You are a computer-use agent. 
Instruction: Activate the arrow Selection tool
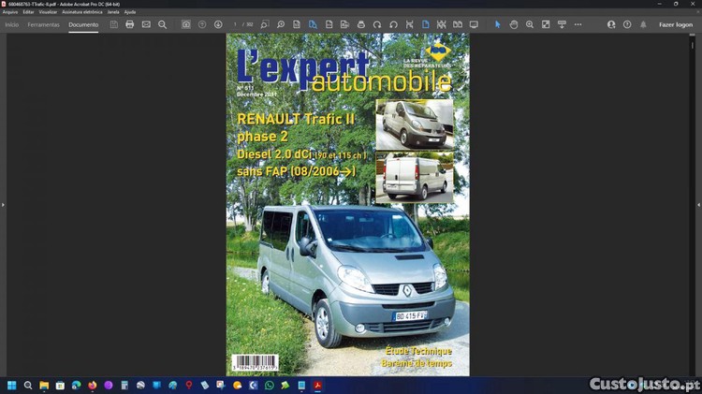(497, 24)
